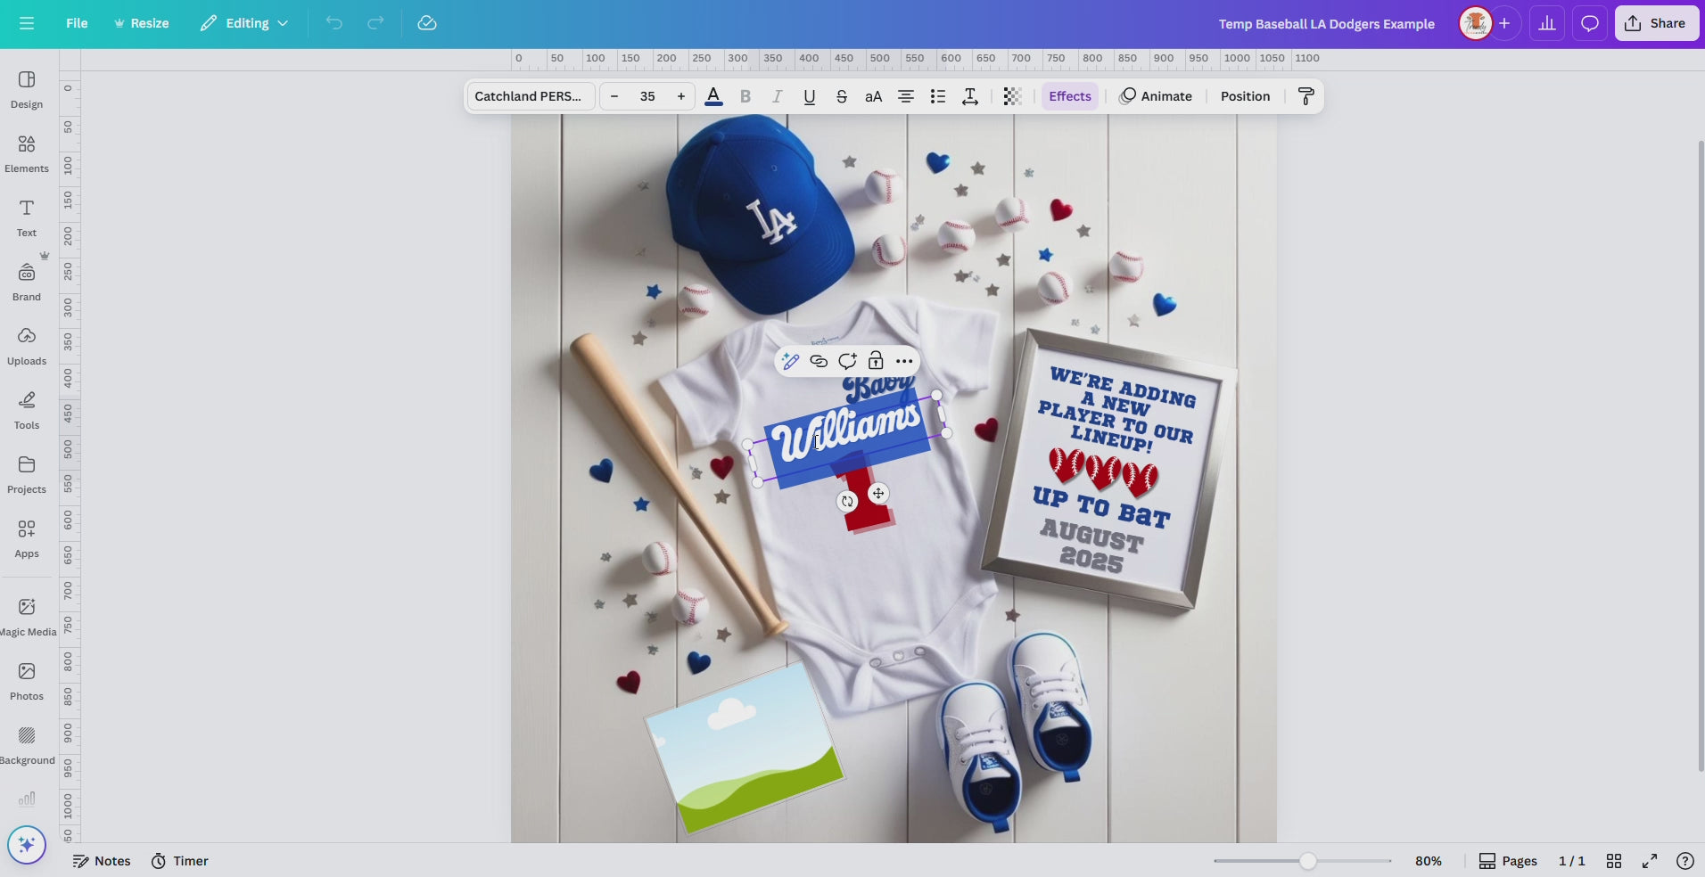Toggle underline formatting
The width and height of the screenshot is (1705, 877).
pyautogui.click(x=810, y=96)
